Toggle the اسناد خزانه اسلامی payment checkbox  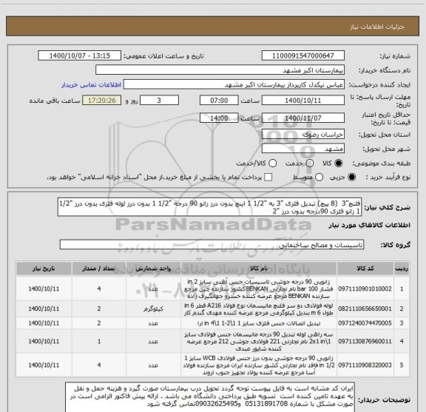tap(268, 178)
